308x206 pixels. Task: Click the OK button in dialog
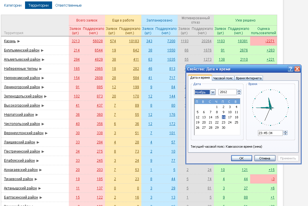tap(242, 158)
